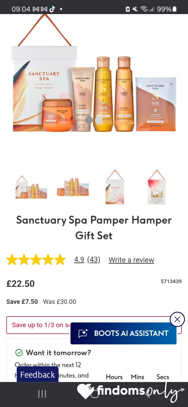Tap the first image carousel dot
188x407 pixels.
pos(89,120)
